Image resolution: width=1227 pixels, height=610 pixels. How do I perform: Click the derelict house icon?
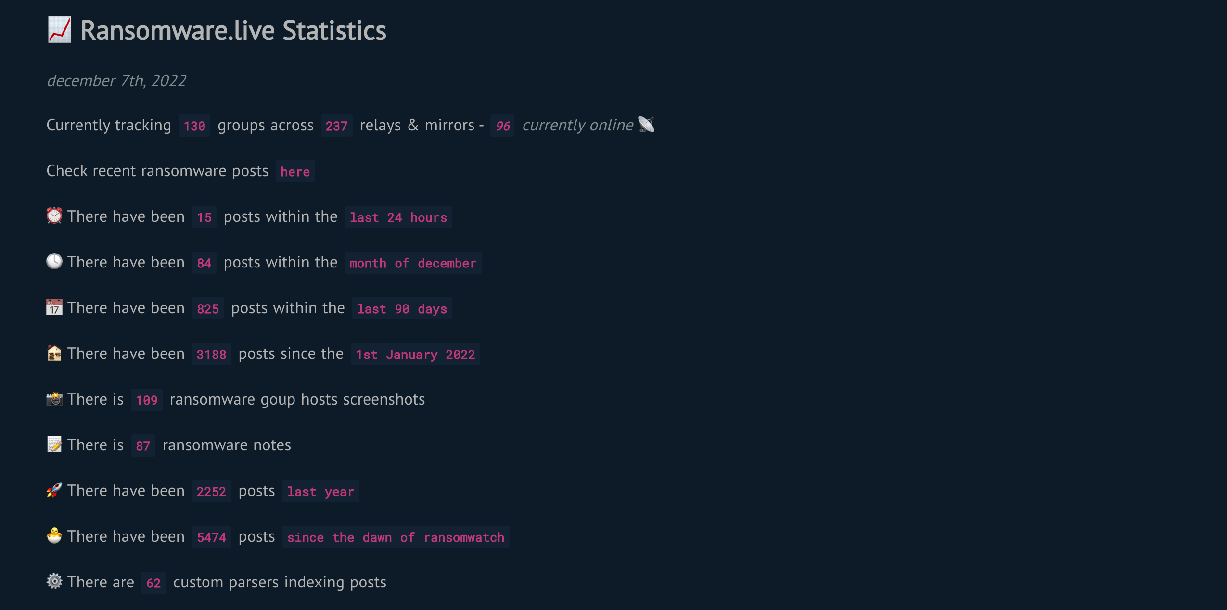click(54, 353)
